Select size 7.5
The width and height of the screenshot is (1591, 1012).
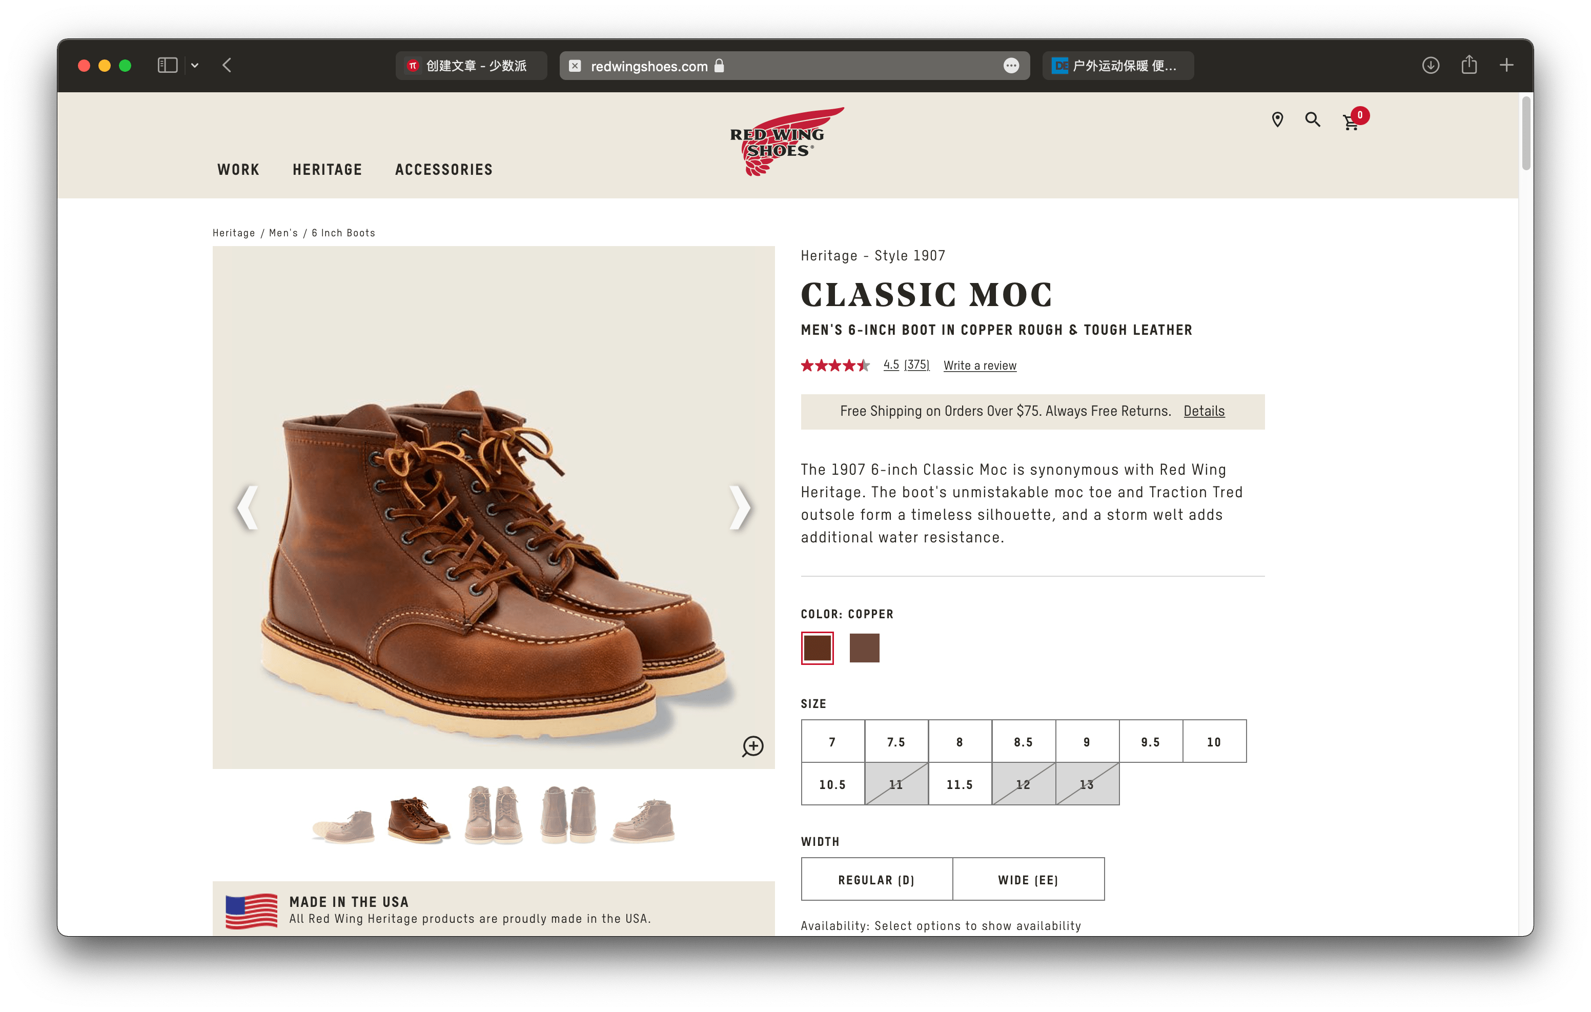click(x=896, y=742)
